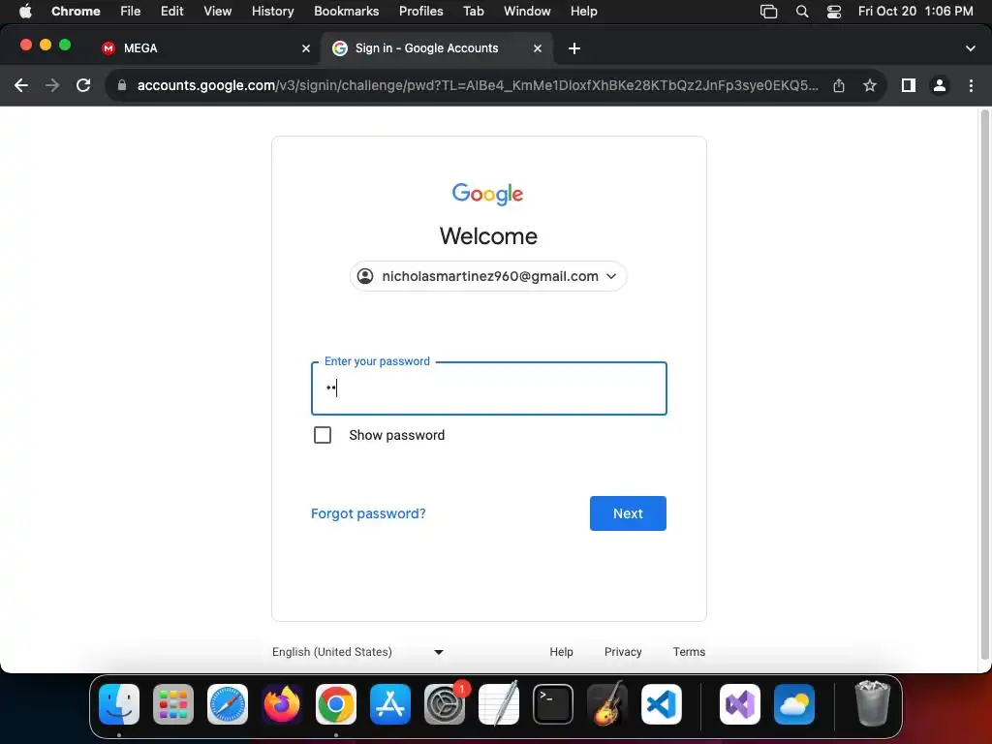Open Visual Studio purple icon in dock
This screenshot has width=992, height=744.
(x=739, y=703)
